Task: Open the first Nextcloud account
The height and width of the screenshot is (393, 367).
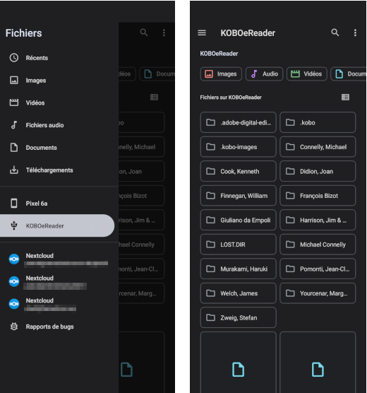Action: [59, 259]
